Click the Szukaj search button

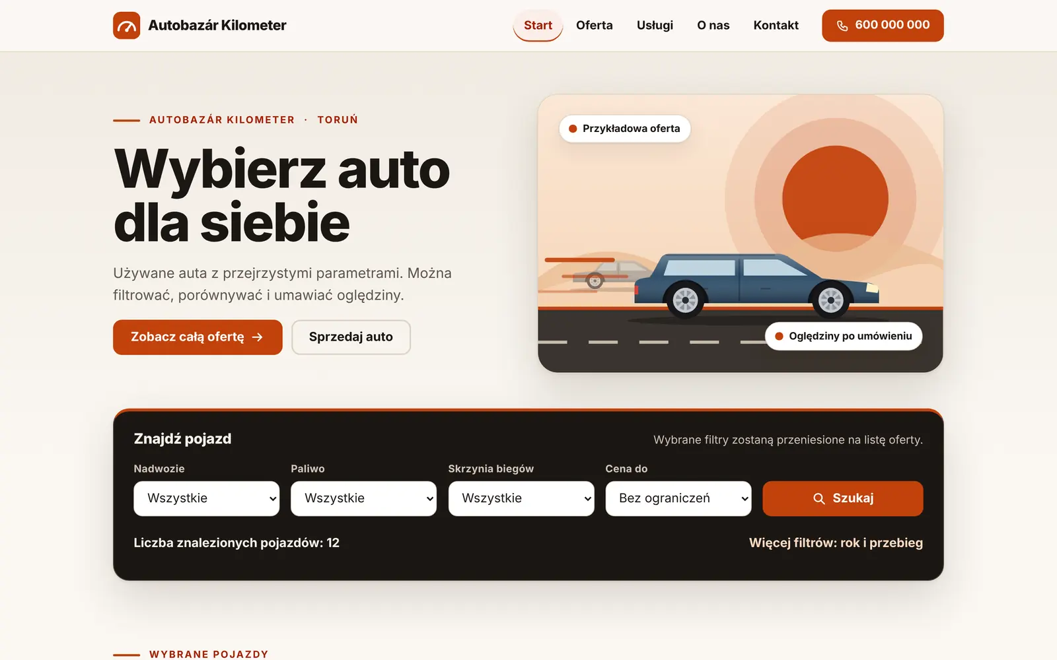(843, 498)
